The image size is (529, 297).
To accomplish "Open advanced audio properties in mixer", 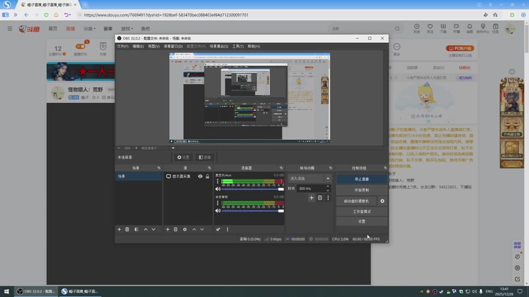I will pos(218,229).
